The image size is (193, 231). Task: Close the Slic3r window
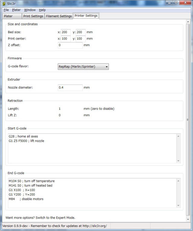[x=185, y=3]
